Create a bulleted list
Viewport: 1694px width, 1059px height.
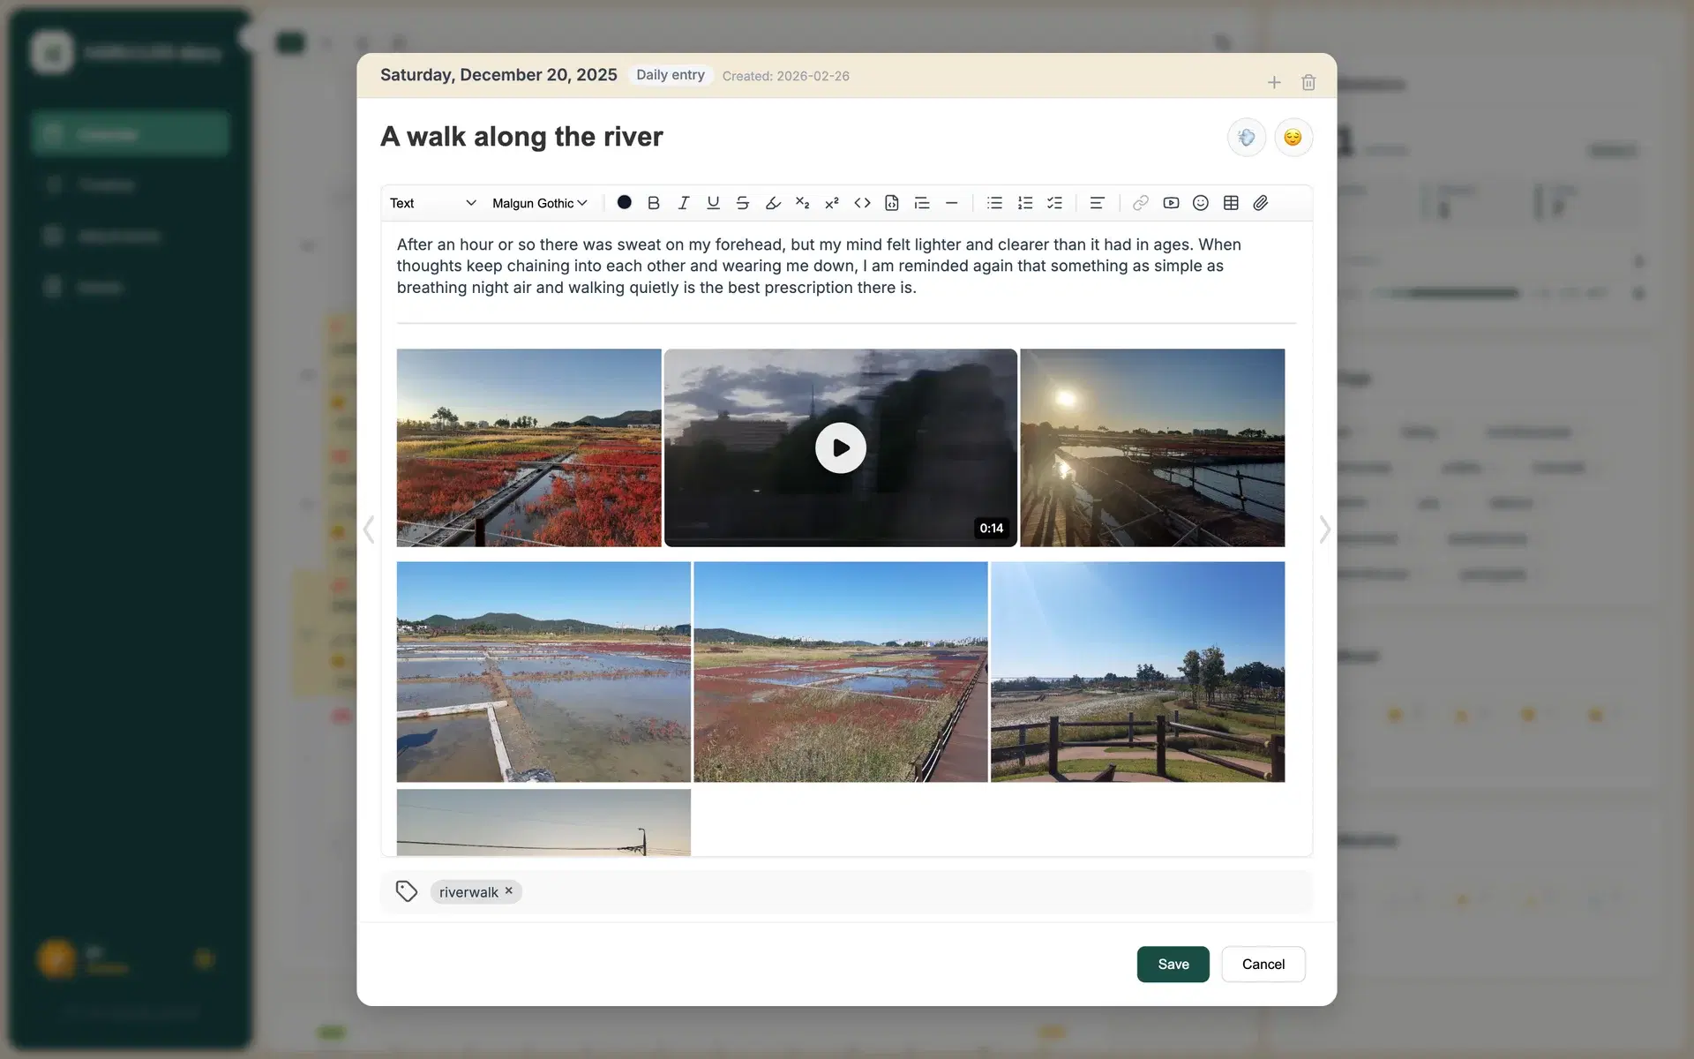coord(994,203)
